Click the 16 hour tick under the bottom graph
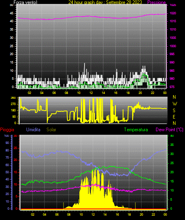The width and height of the screenshot is (185, 220). click(x=117, y=214)
